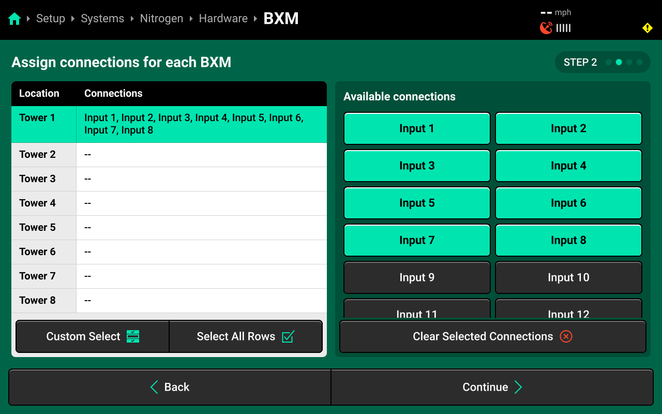The width and height of the screenshot is (662, 414).
Task: Open Setup in the breadcrumb
Action: (51, 19)
